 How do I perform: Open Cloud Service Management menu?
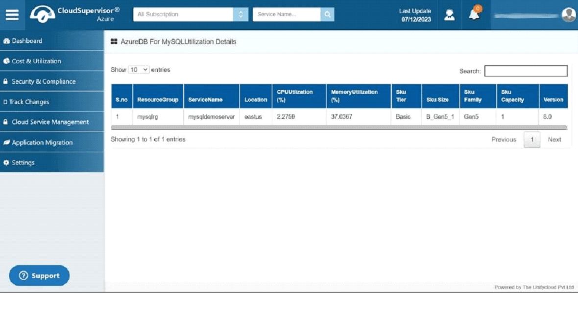coord(51,122)
